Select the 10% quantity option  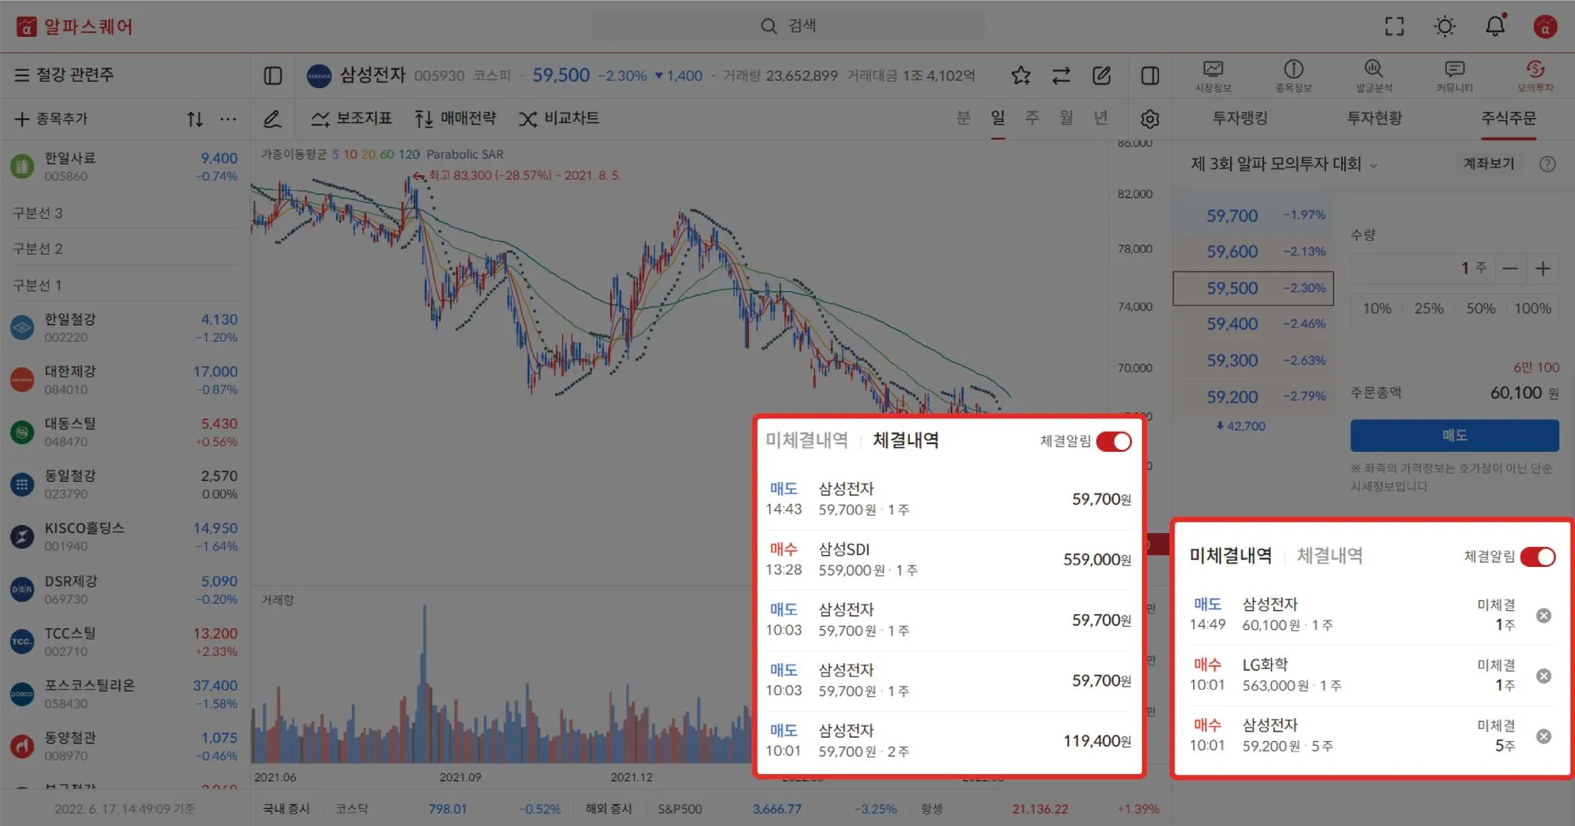[1377, 309]
